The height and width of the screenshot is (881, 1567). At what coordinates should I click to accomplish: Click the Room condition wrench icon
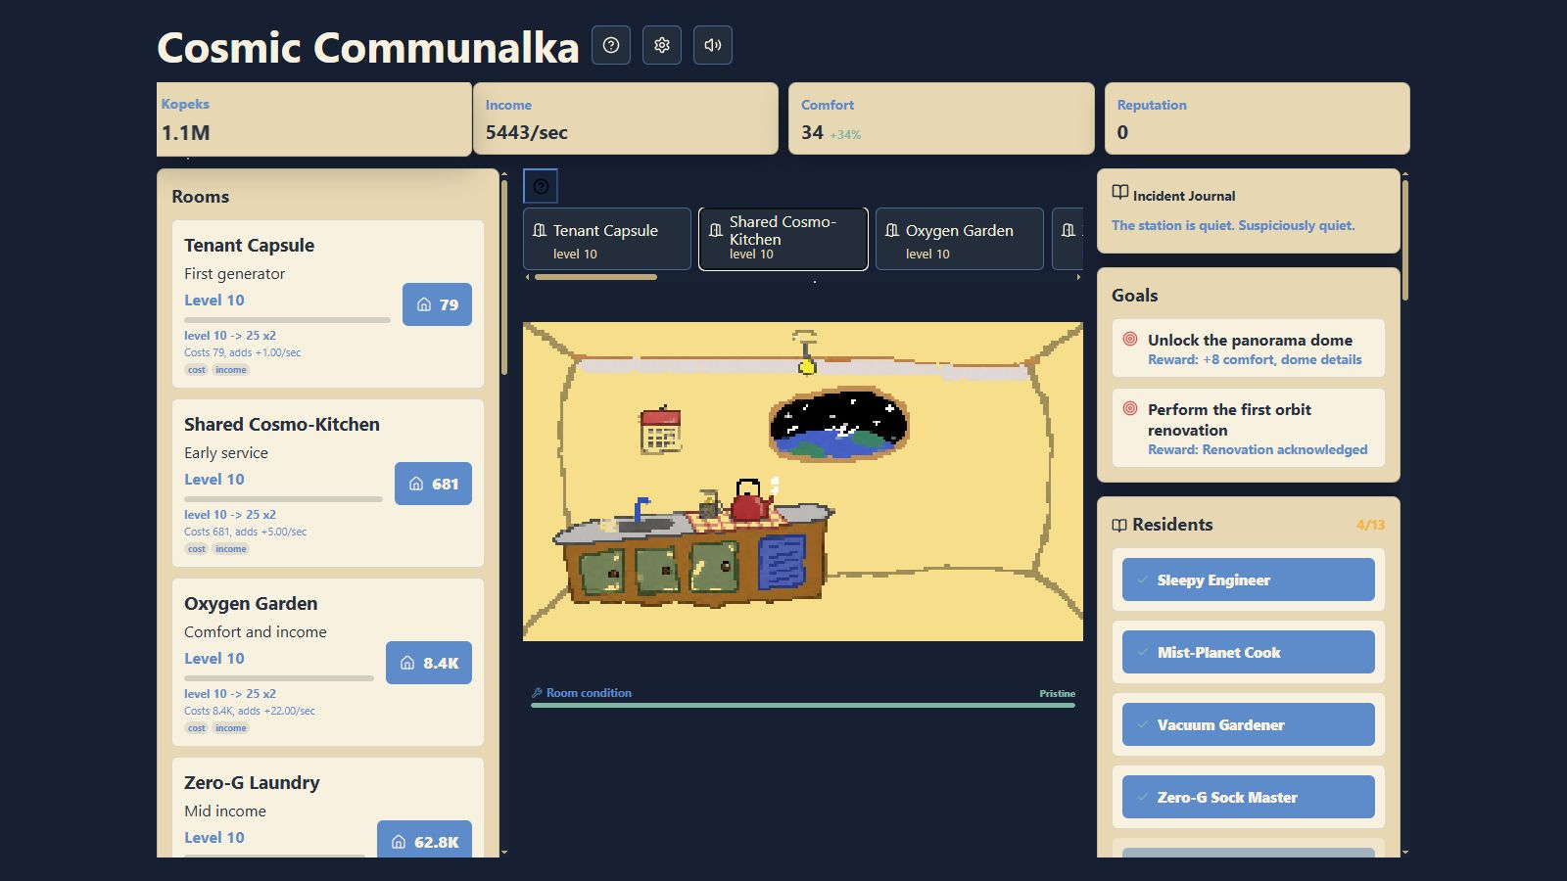[537, 693]
